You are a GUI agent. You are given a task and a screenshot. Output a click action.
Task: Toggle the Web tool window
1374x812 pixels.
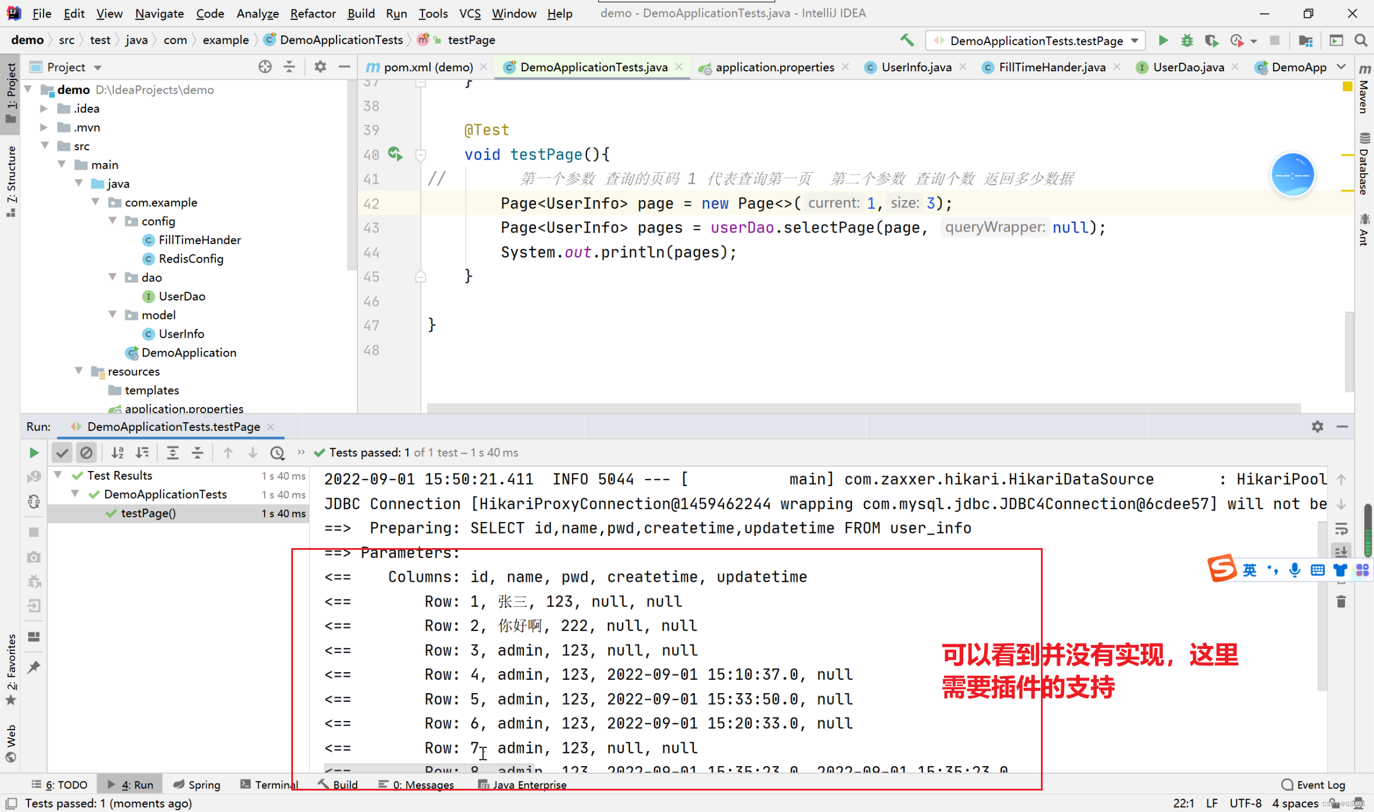click(x=10, y=744)
